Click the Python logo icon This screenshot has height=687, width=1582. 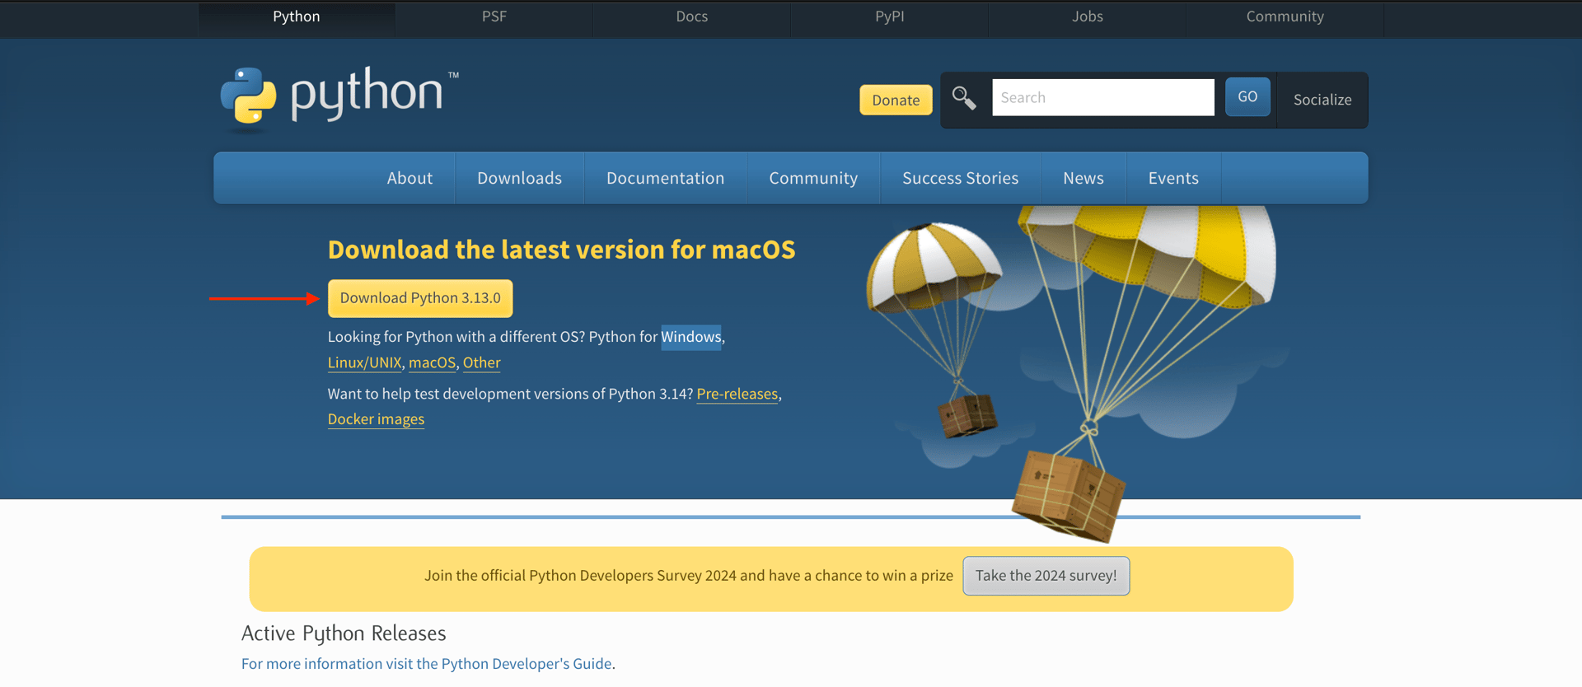pos(248,96)
